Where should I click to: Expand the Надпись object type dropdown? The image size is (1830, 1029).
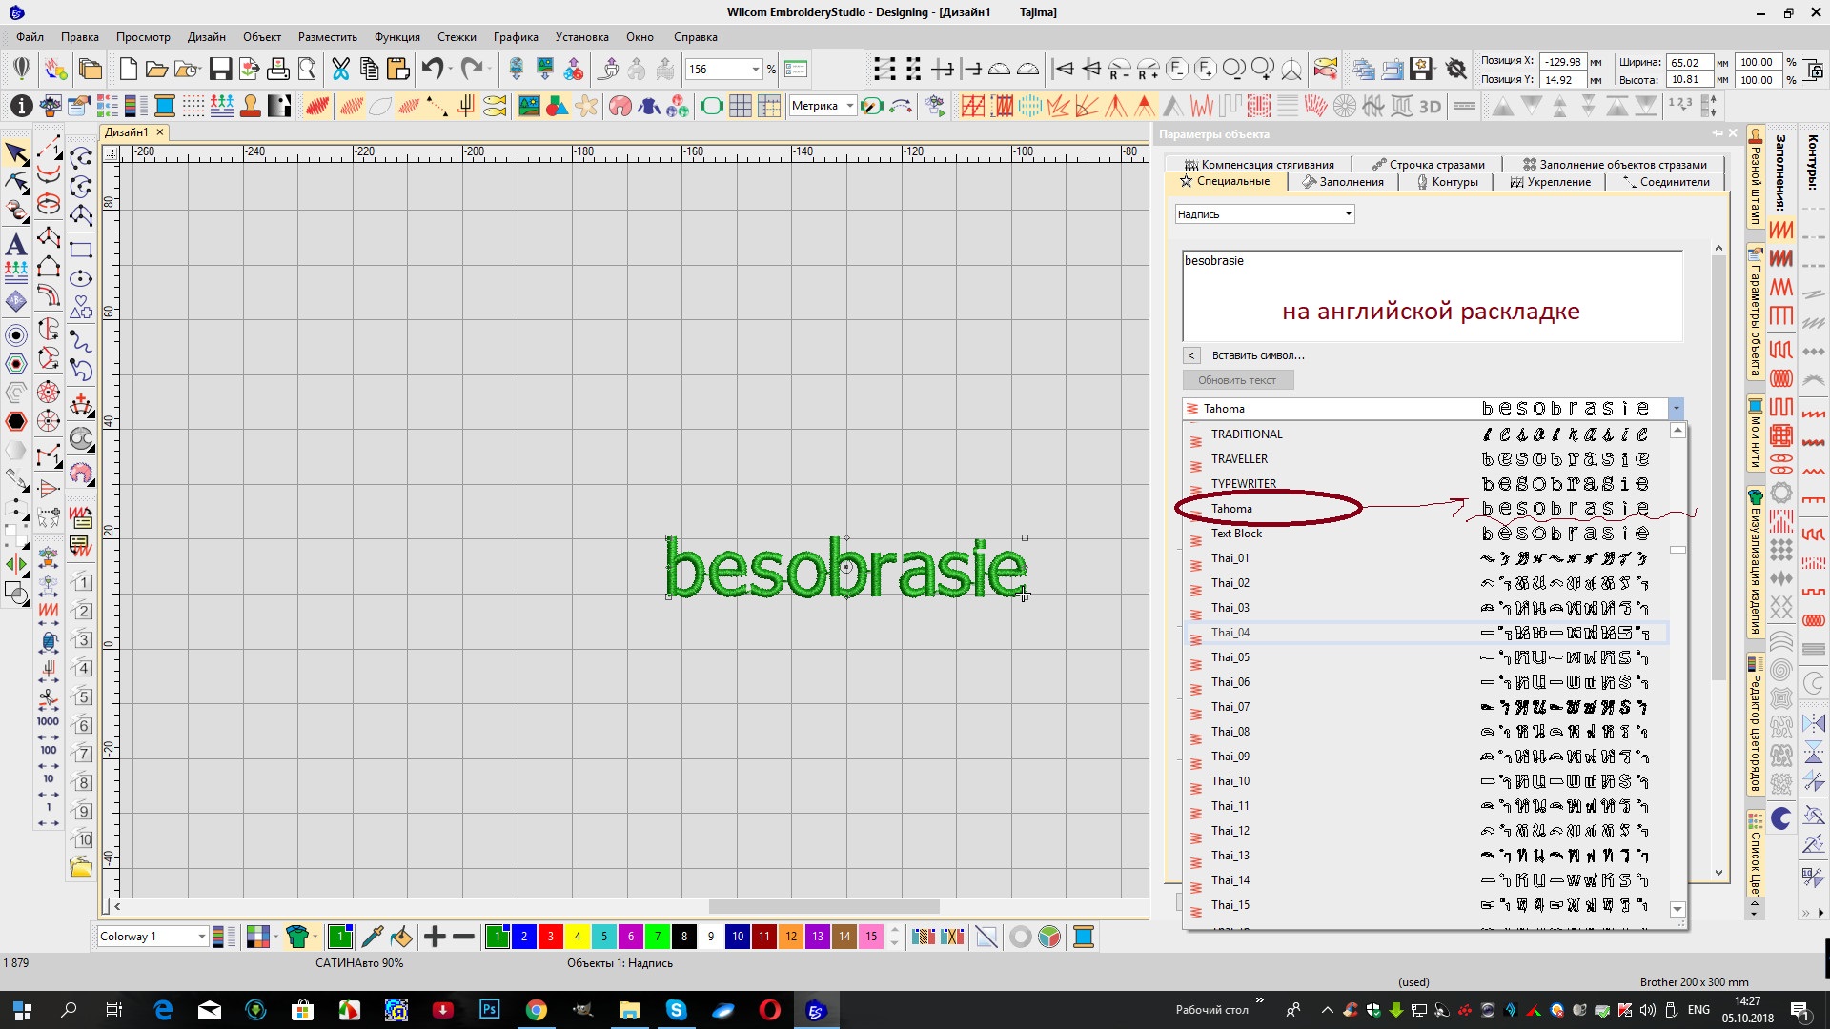(x=1348, y=214)
